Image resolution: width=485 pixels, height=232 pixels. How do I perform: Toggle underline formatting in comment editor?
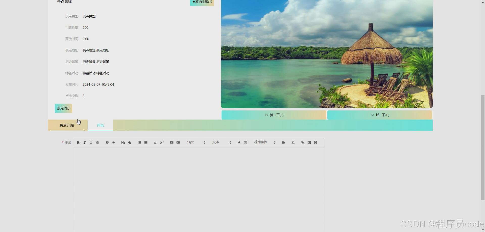[91, 143]
